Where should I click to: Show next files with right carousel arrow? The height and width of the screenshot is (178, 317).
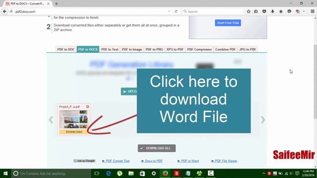point(263,120)
